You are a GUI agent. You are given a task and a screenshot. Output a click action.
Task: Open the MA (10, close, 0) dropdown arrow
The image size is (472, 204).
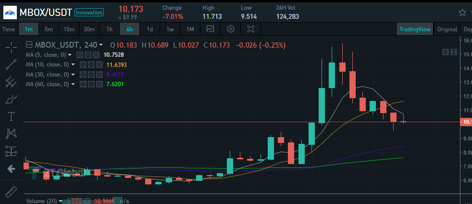[73, 65]
